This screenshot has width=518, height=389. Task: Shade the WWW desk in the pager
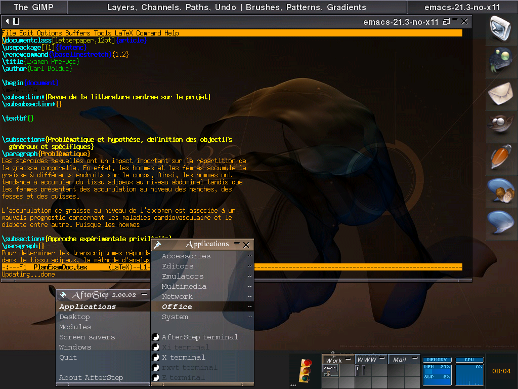tap(382, 358)
